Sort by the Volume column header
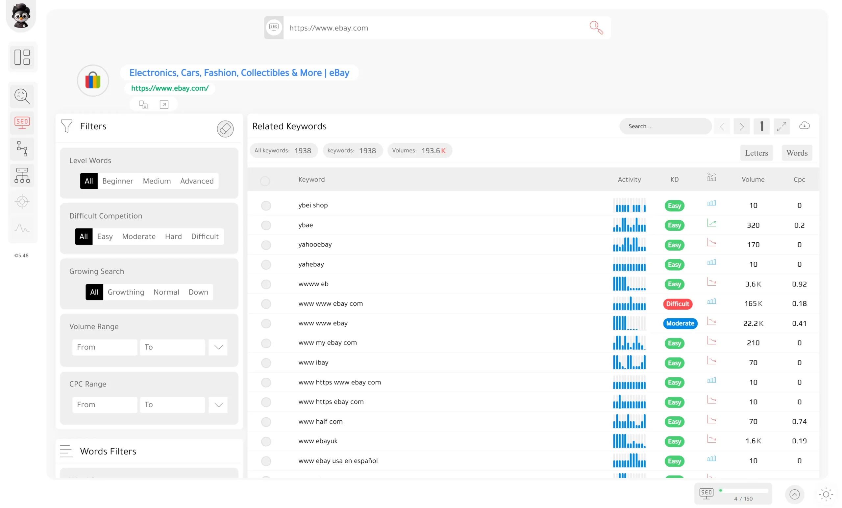The width and height of the screenshot is (842, 508). tap(753, 179)
